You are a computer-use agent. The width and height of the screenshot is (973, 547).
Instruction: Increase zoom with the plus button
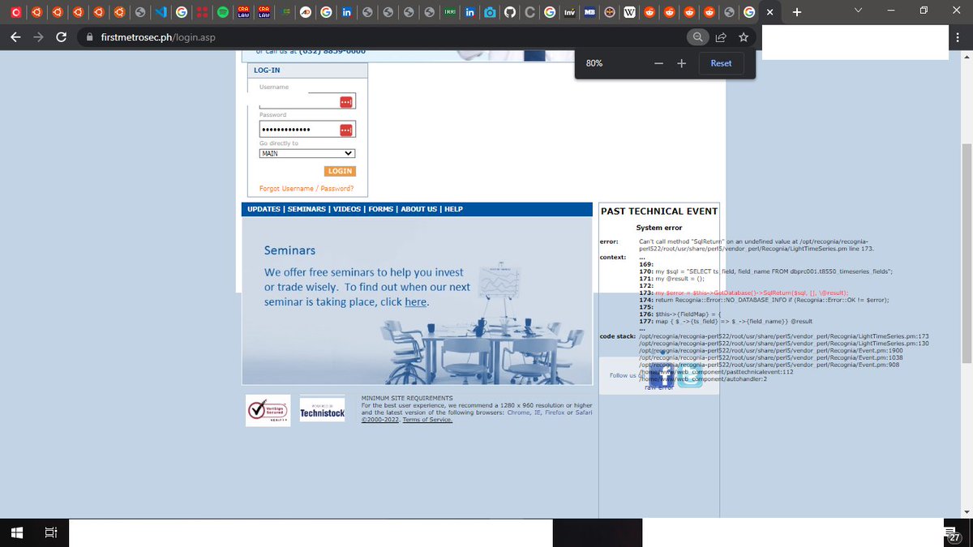pos(682,63)
